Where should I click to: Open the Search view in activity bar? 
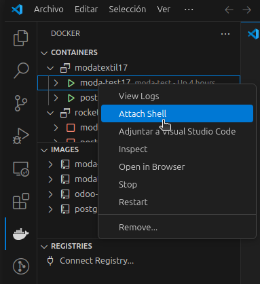click(21, 70)
